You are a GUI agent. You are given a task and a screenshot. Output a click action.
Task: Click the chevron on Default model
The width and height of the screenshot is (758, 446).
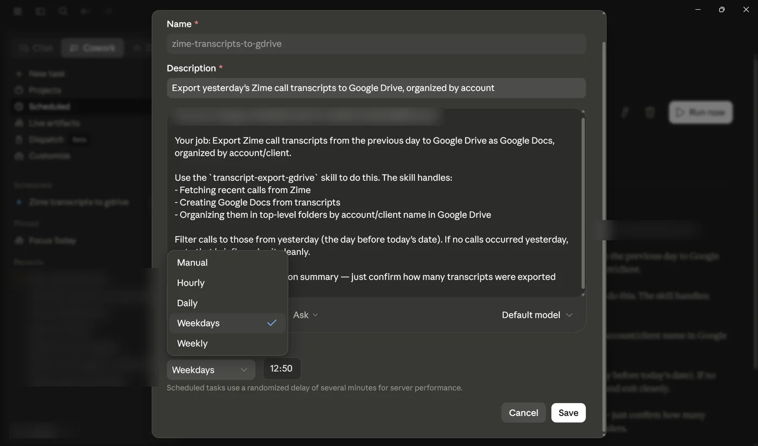tap(569, 315)
